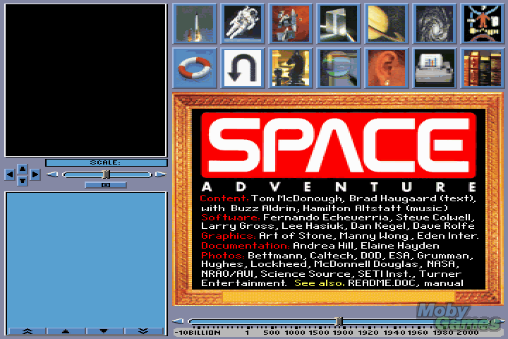
Task: Open the chess knight game icon
Action: click(x=291, y=68)
